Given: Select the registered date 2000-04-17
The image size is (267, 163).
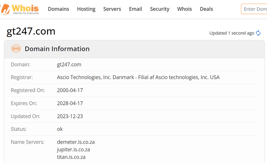Looking at the screenshot, I should (70, 90).
